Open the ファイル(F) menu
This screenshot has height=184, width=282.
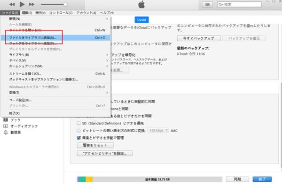click(10, 13)
